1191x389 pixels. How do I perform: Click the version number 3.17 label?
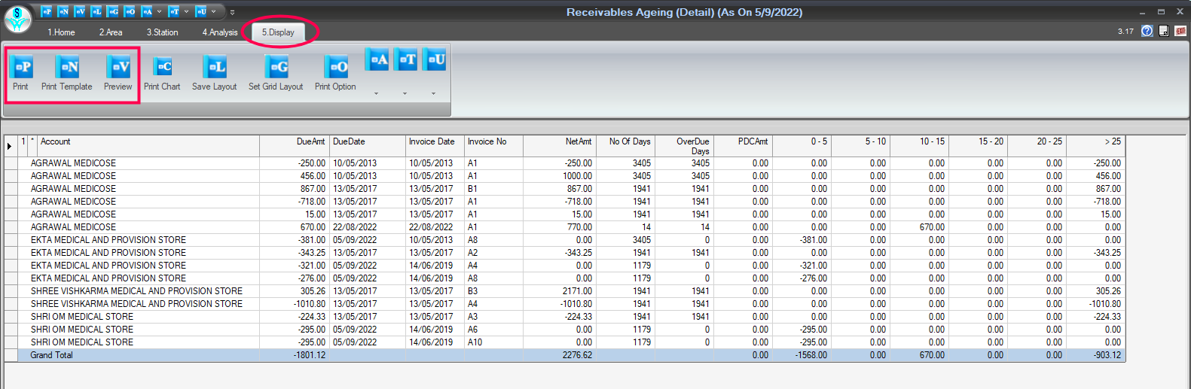tap(1125, 32)
